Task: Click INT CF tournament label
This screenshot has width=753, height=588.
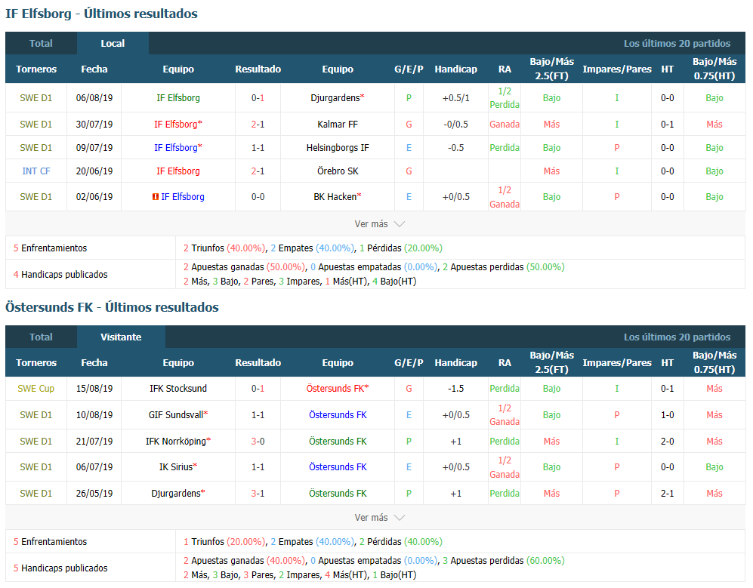Action: click(x=36, y=171)
